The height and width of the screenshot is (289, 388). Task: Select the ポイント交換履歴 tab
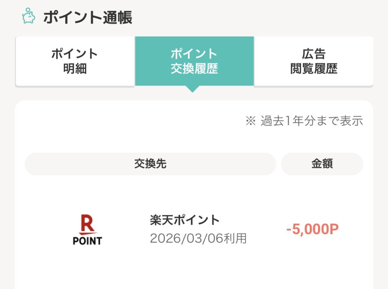tap(194, 61)
